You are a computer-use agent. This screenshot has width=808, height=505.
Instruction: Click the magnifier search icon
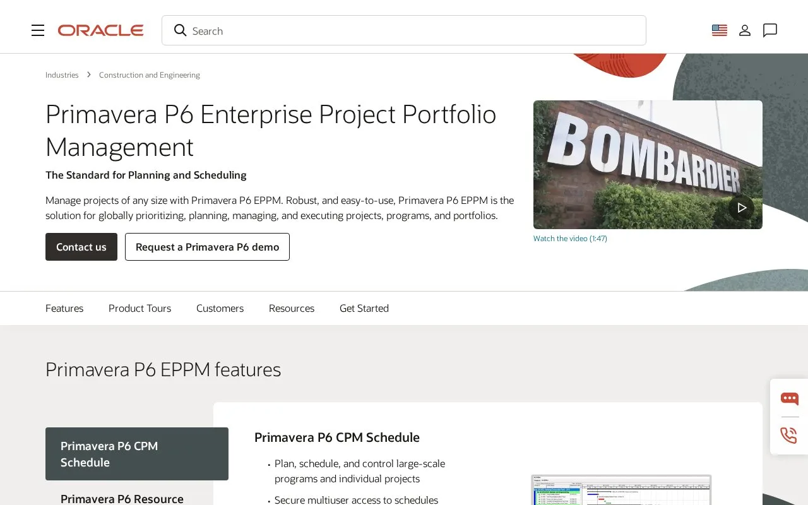[181, 30]
